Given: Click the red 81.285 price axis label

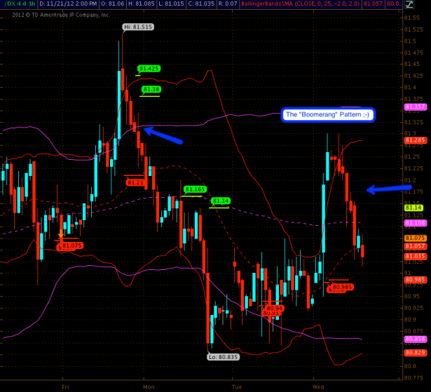Looking at the screenshot, I should pyautogui.click(x=416, y=140).
